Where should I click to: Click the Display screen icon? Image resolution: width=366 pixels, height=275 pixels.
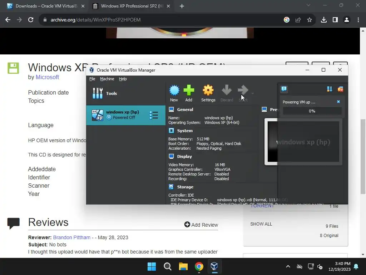[x=171, y=156]
